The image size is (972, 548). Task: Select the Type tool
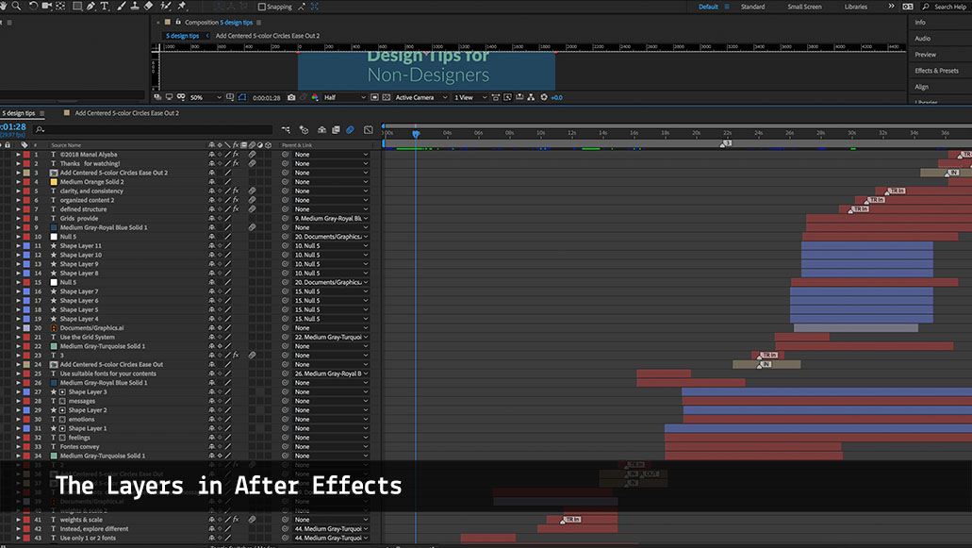pyautogui.click(x=105, y=7)
